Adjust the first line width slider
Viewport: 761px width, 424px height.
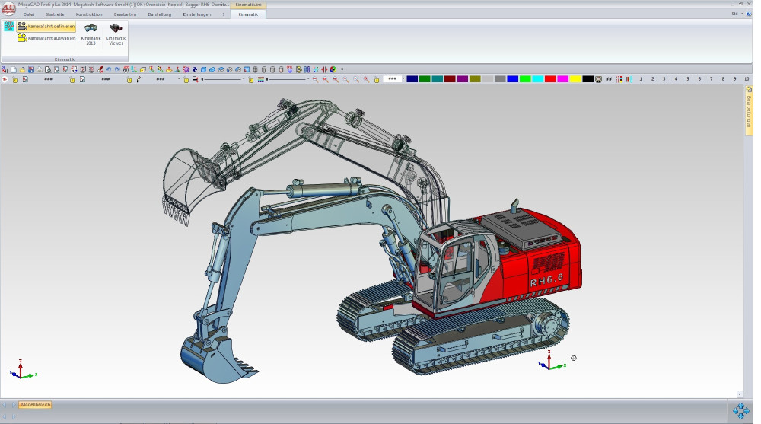click(221, 79)
